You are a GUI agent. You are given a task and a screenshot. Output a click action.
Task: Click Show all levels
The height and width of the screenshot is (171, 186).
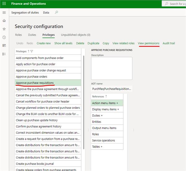point(63,43)
